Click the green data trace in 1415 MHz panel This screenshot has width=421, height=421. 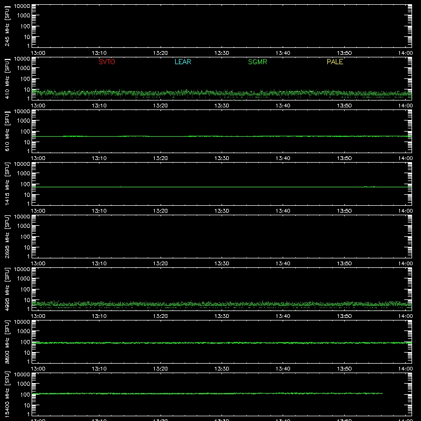pos(222,187)
